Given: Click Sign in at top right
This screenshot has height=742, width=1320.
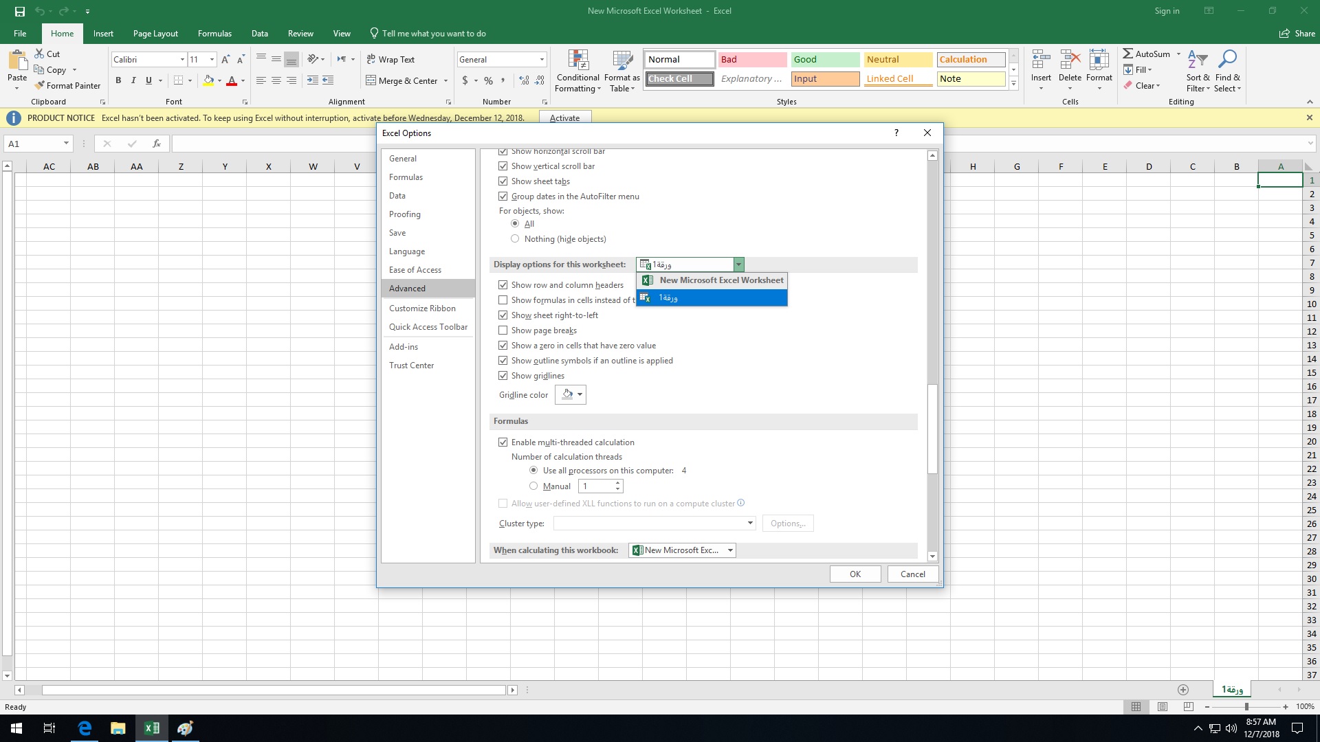Looking at the screenshot, I should coord(1167,11).
